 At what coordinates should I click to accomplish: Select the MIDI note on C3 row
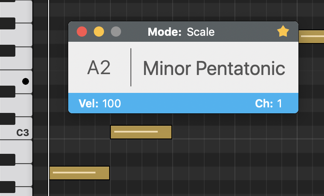(x=141, y=132)
